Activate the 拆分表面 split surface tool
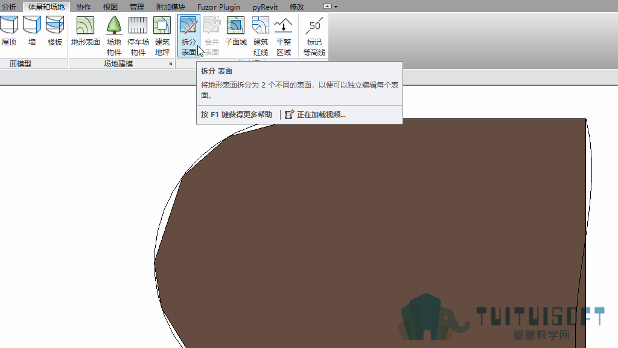Screen dimensions: 618x348 [189, 36]
